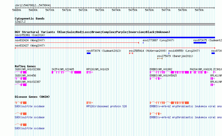Click the PA2G4|NM_006191 label
The image size is (222, 136).
pyautogui.click(x=201, y=69)
